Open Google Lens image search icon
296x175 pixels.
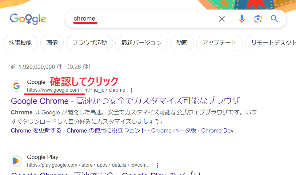pyautogui.click(x=258, y=19)
